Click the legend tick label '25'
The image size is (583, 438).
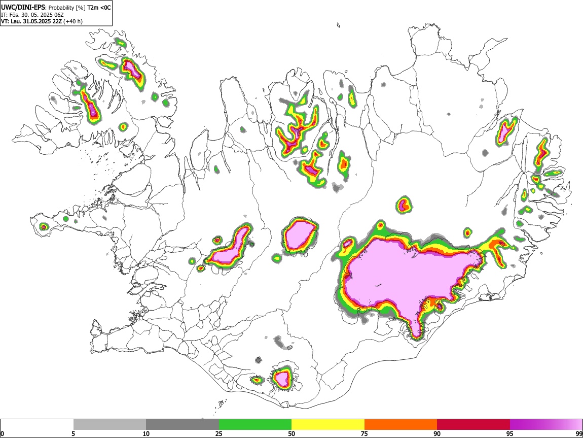click(219, 433)
